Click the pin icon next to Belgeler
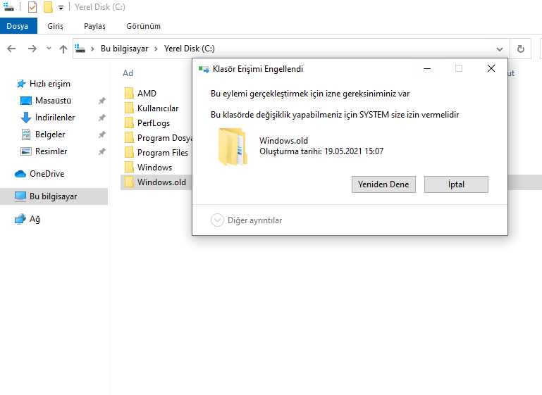542x395 pixels. click(101, 134)
